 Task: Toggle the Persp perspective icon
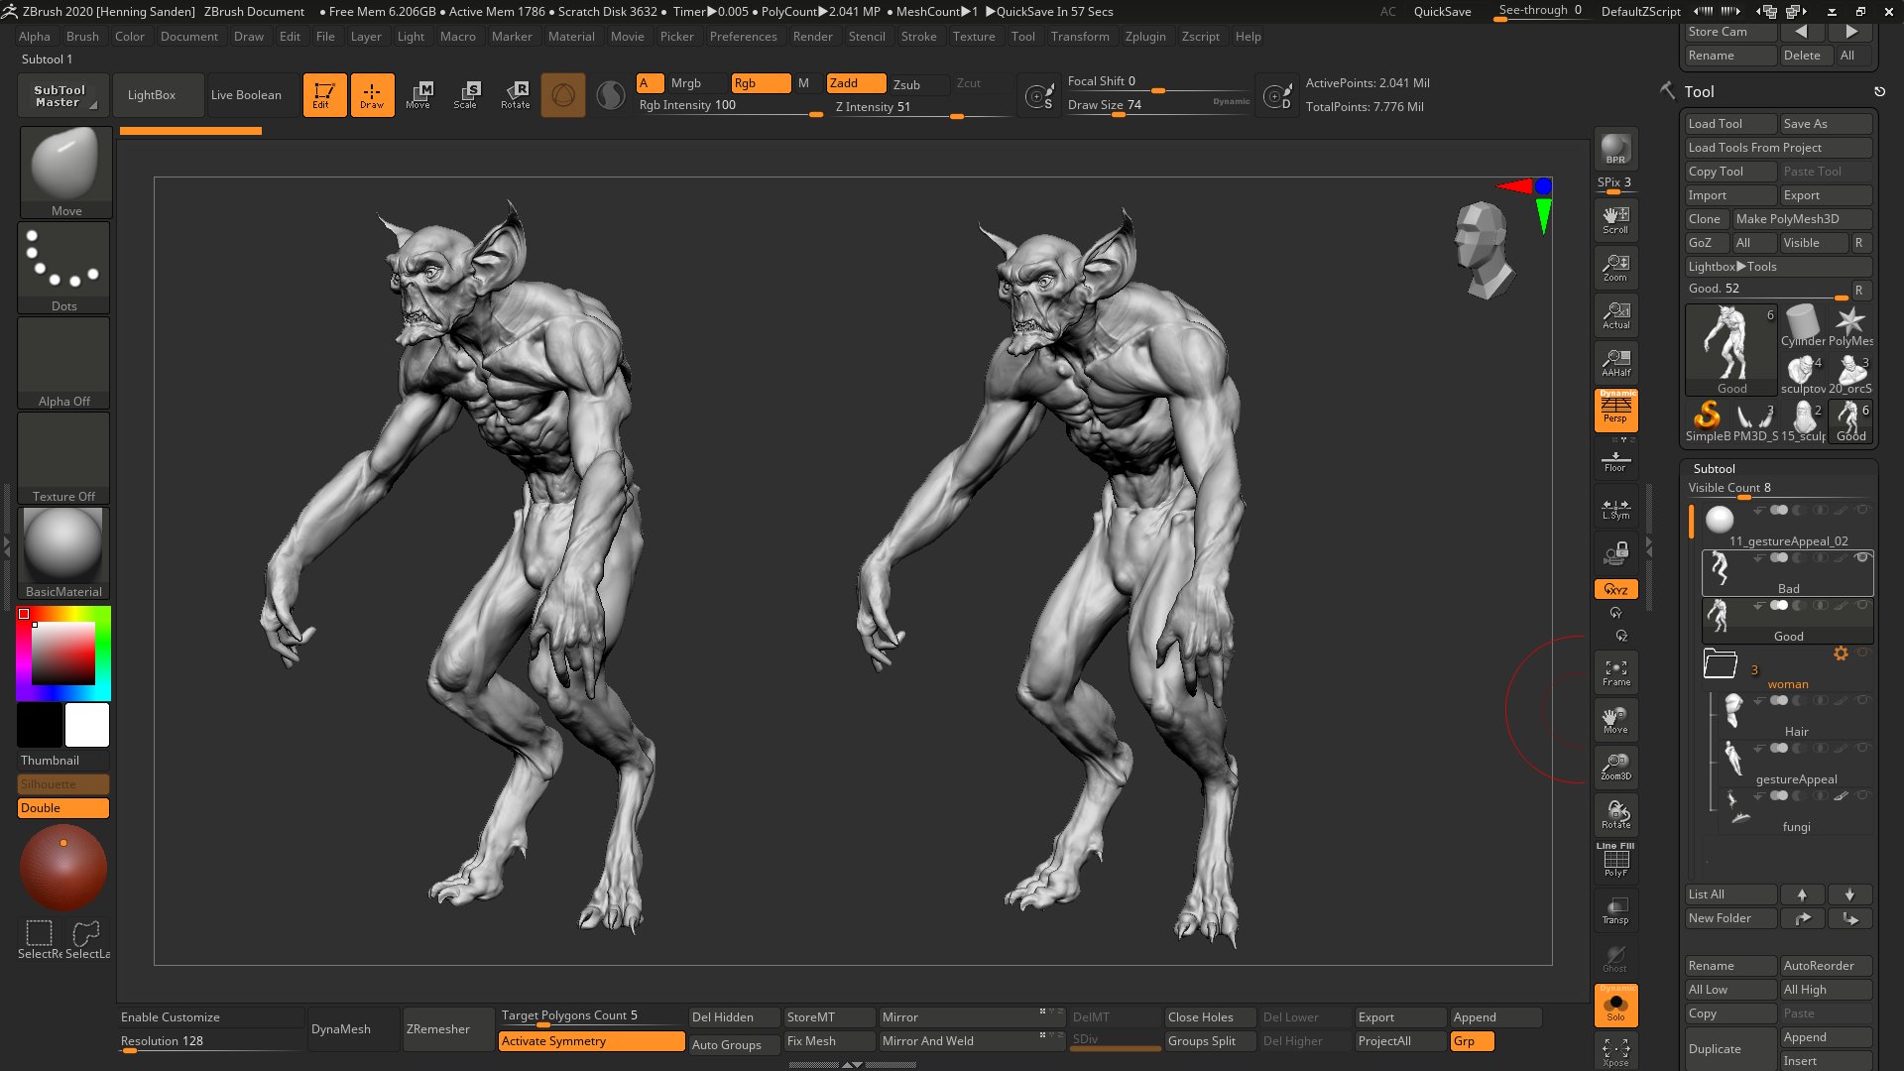coord(1615,410)
